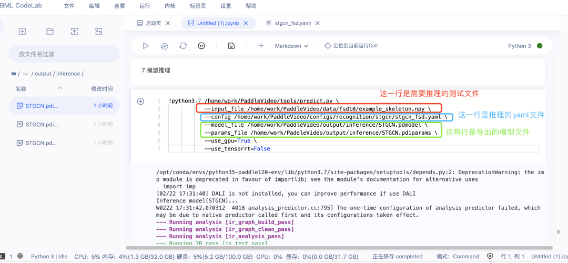Click the run button beside code cell

click(x=140, y=102)
